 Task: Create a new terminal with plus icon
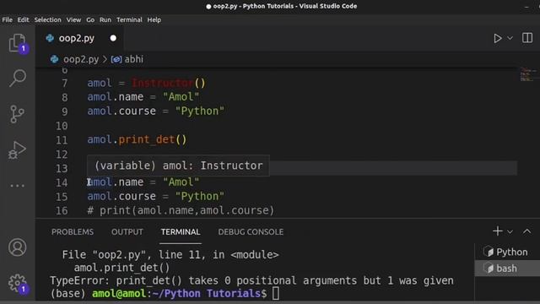498,231
